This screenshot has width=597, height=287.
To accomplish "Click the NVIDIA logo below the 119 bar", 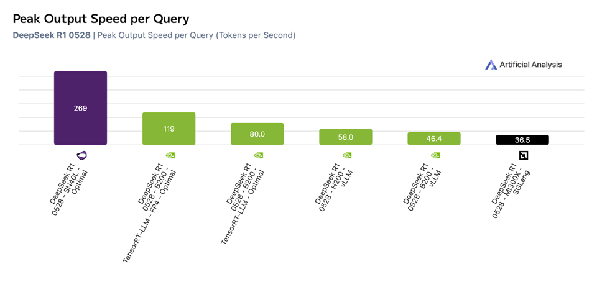I will point(170,155).
